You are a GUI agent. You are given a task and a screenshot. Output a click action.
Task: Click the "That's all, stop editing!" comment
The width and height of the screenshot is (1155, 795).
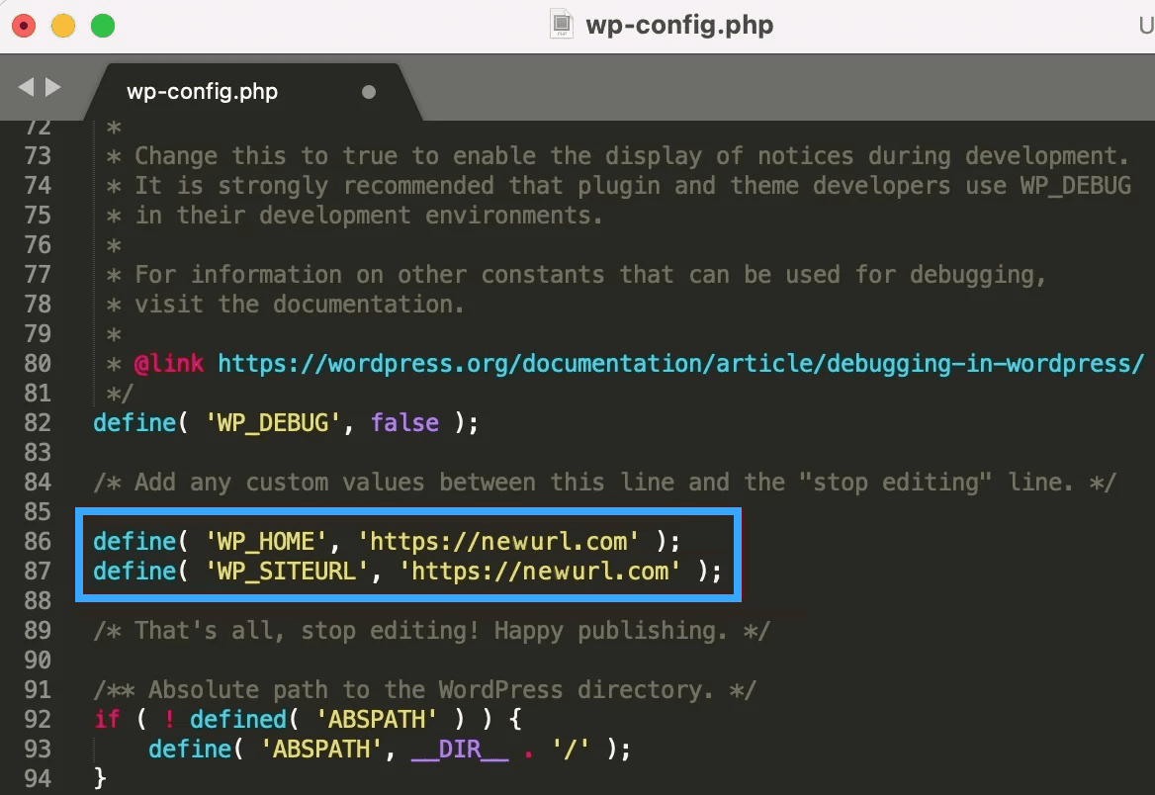click(x=431, y=630)
